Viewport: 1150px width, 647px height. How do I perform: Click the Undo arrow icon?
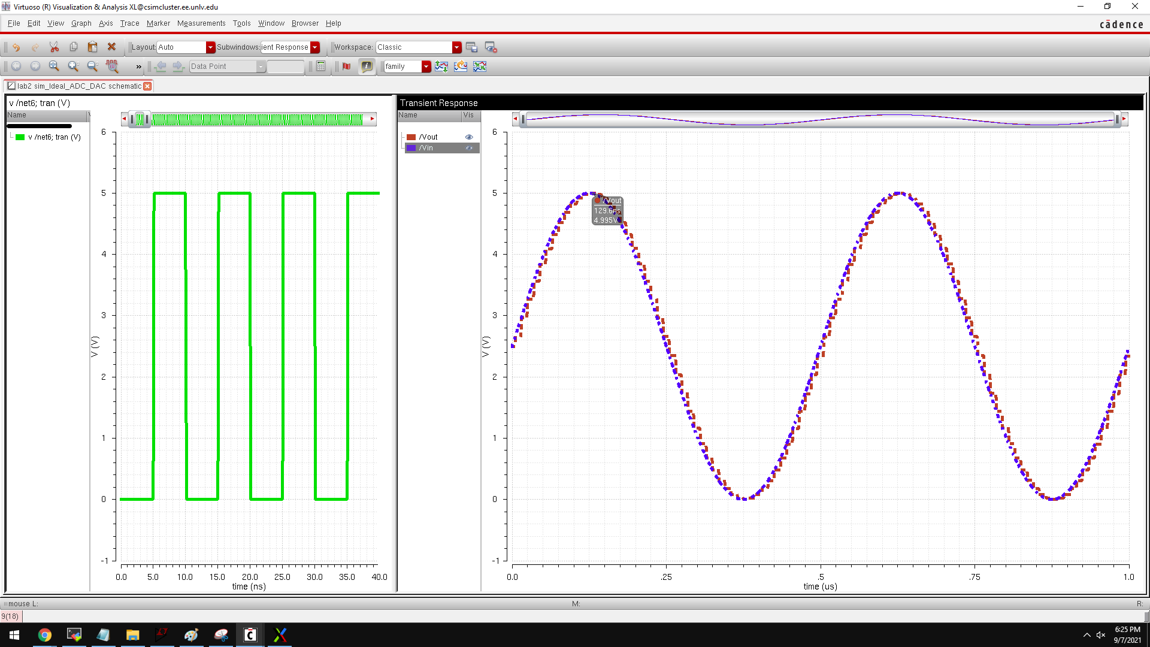16,47
